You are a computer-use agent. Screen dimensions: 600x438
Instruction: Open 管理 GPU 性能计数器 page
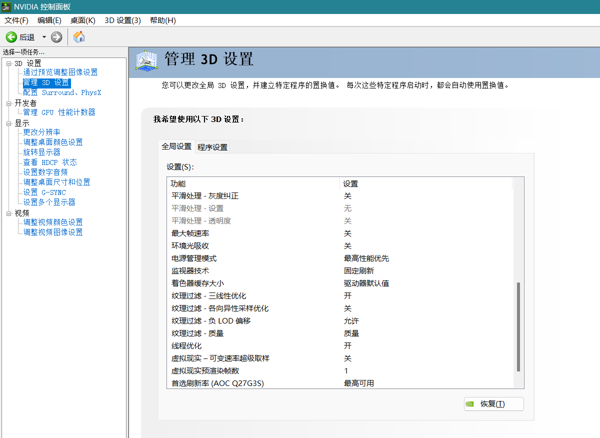pos(59,112)
